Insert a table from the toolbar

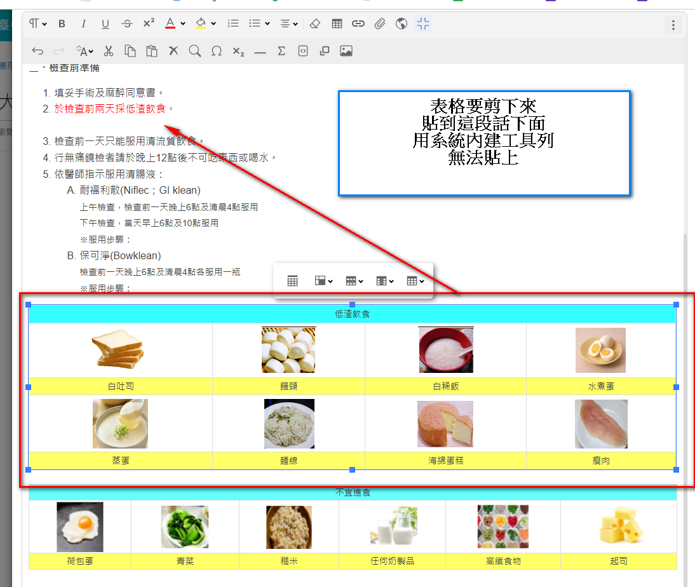click(337, 24)
